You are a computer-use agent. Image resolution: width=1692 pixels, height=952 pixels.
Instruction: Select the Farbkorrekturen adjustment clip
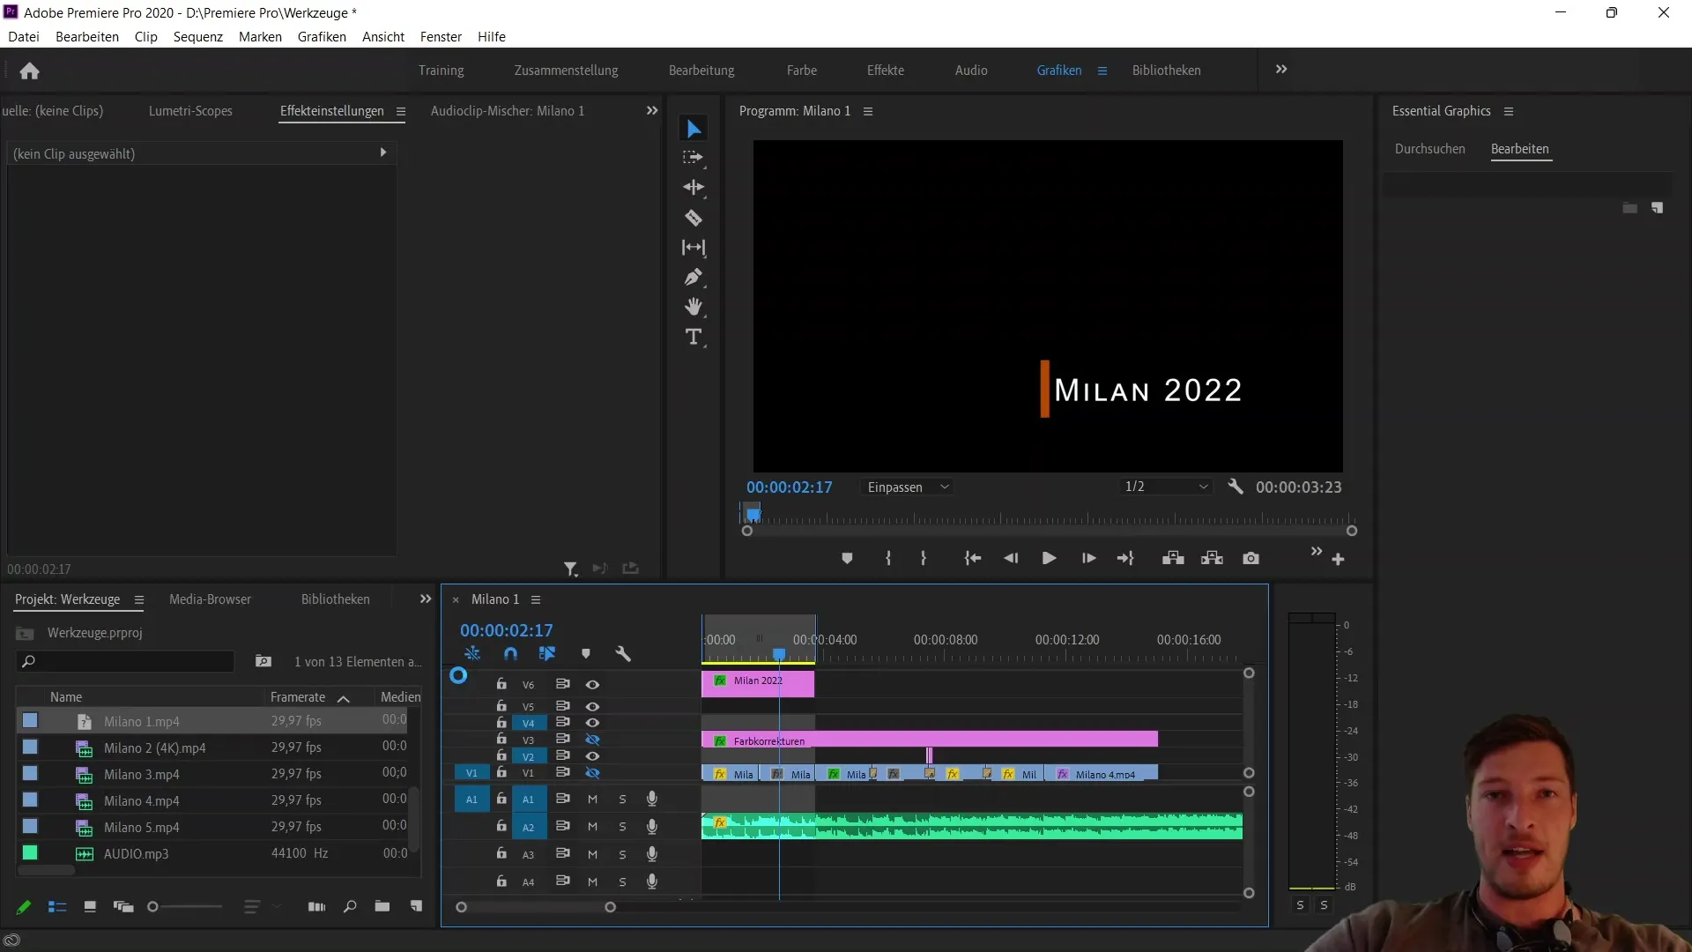click(x=930, y=740)
